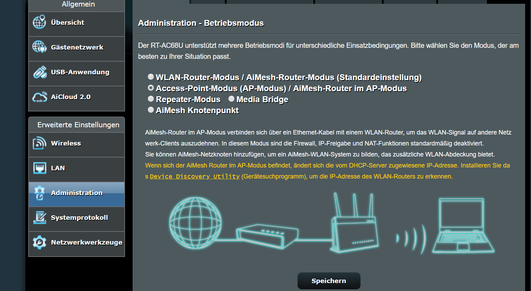Open Gästenetzwerk via its sidebar icon
Image resolution: width=531 pixels, height=291 pixels.
point(39,47)
